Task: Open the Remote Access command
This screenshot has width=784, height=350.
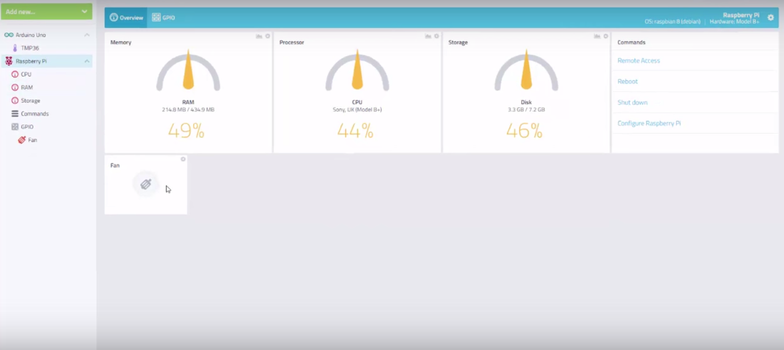Action: 639,61
